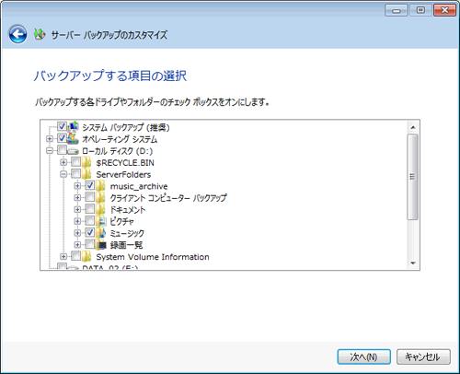Click the ミュージック folder music icon

(x=101, y=233)
